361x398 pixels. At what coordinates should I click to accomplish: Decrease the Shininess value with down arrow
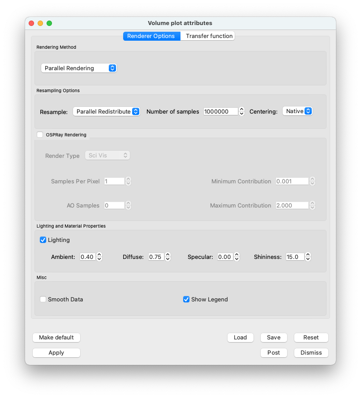pyautogui.click(x=308, y=259)
